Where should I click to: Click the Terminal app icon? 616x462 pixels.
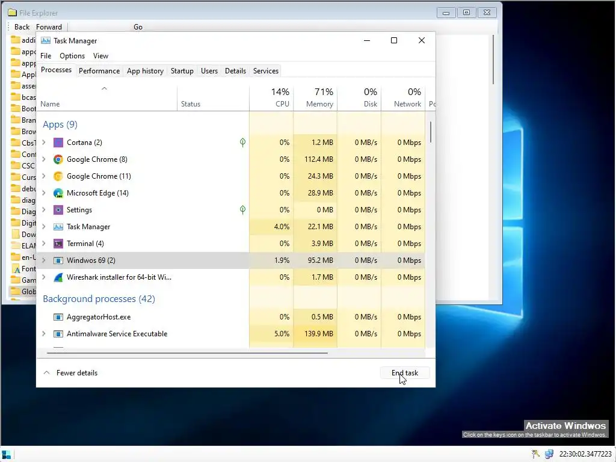[x=58, y=244]
